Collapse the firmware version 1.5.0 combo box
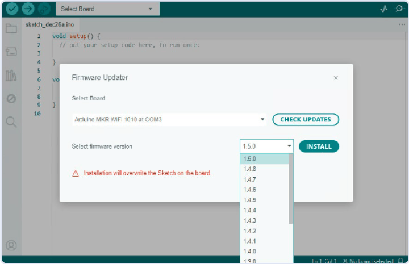Image resolution: width=409 pixels, height=264 pixels. pos(266,146)
